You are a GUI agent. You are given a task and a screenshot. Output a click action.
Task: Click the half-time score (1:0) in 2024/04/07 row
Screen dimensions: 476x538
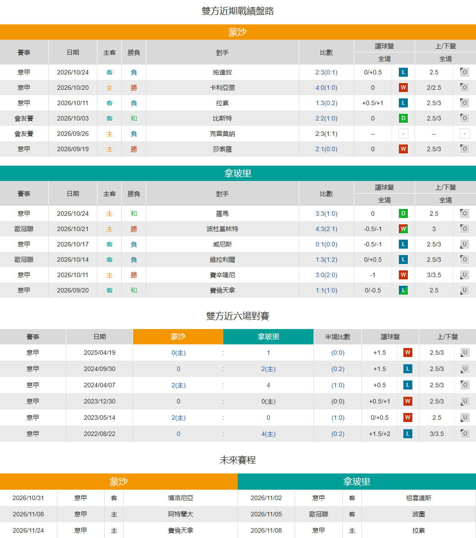pos(338,385)
